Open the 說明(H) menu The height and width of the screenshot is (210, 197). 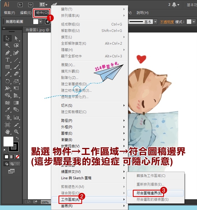pos(143,13)
